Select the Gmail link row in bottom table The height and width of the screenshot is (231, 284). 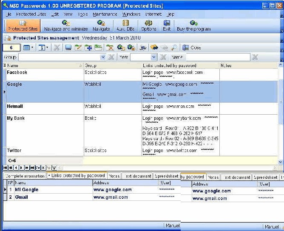92,197
